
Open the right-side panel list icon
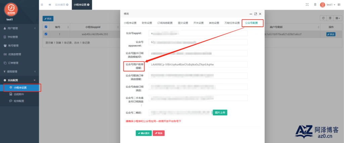pos(339,5)
